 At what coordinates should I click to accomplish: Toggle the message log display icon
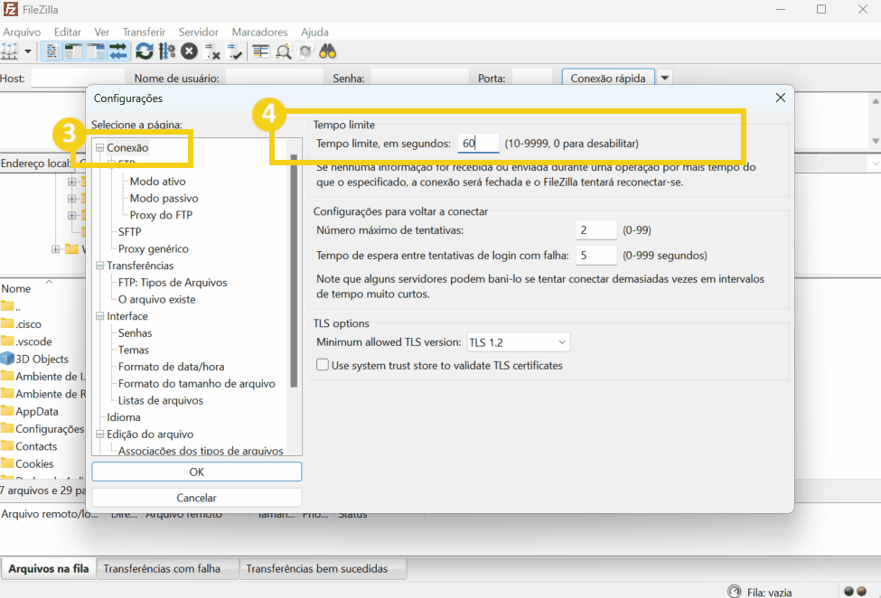tap(52, 52)
